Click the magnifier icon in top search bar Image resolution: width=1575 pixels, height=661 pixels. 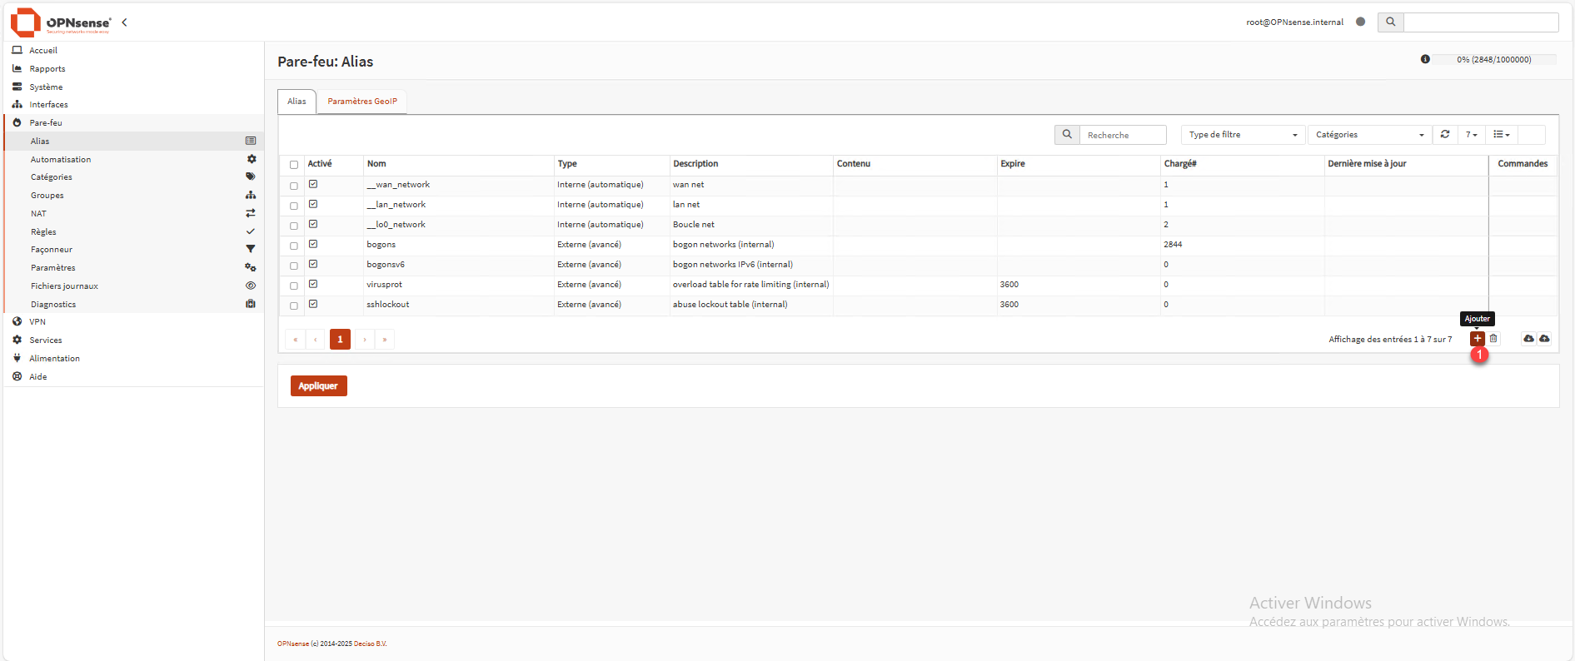tap(1390, 22)
